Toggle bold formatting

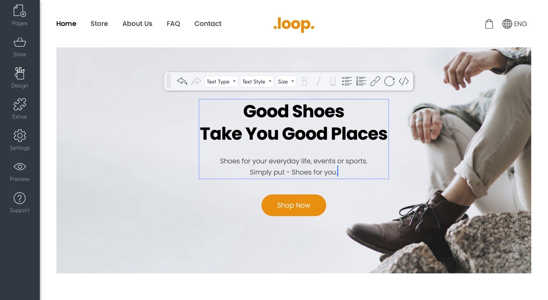304,81
